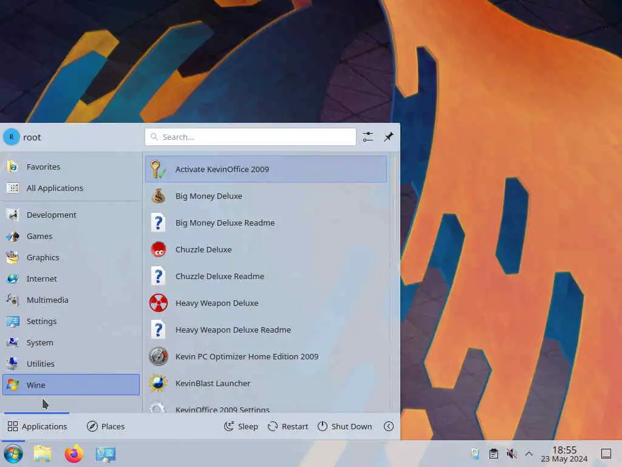Toggle the start menu launcher button

[x=13, y=454]
